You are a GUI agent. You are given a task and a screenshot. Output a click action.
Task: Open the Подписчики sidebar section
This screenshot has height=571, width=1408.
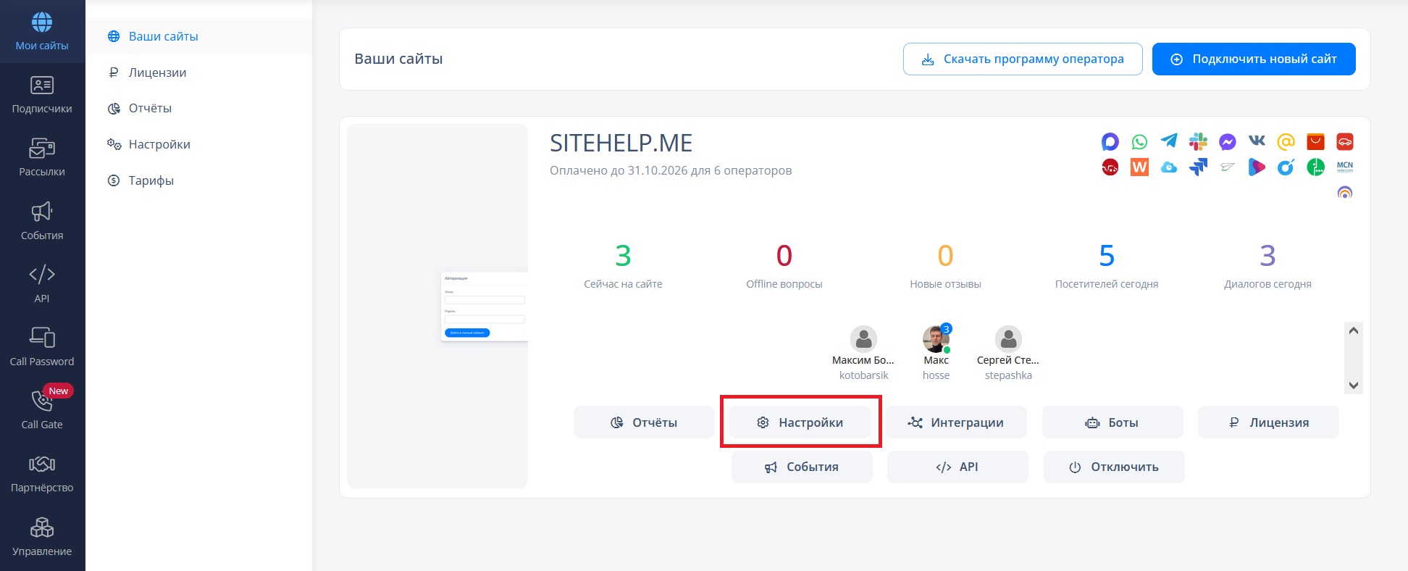42,95
